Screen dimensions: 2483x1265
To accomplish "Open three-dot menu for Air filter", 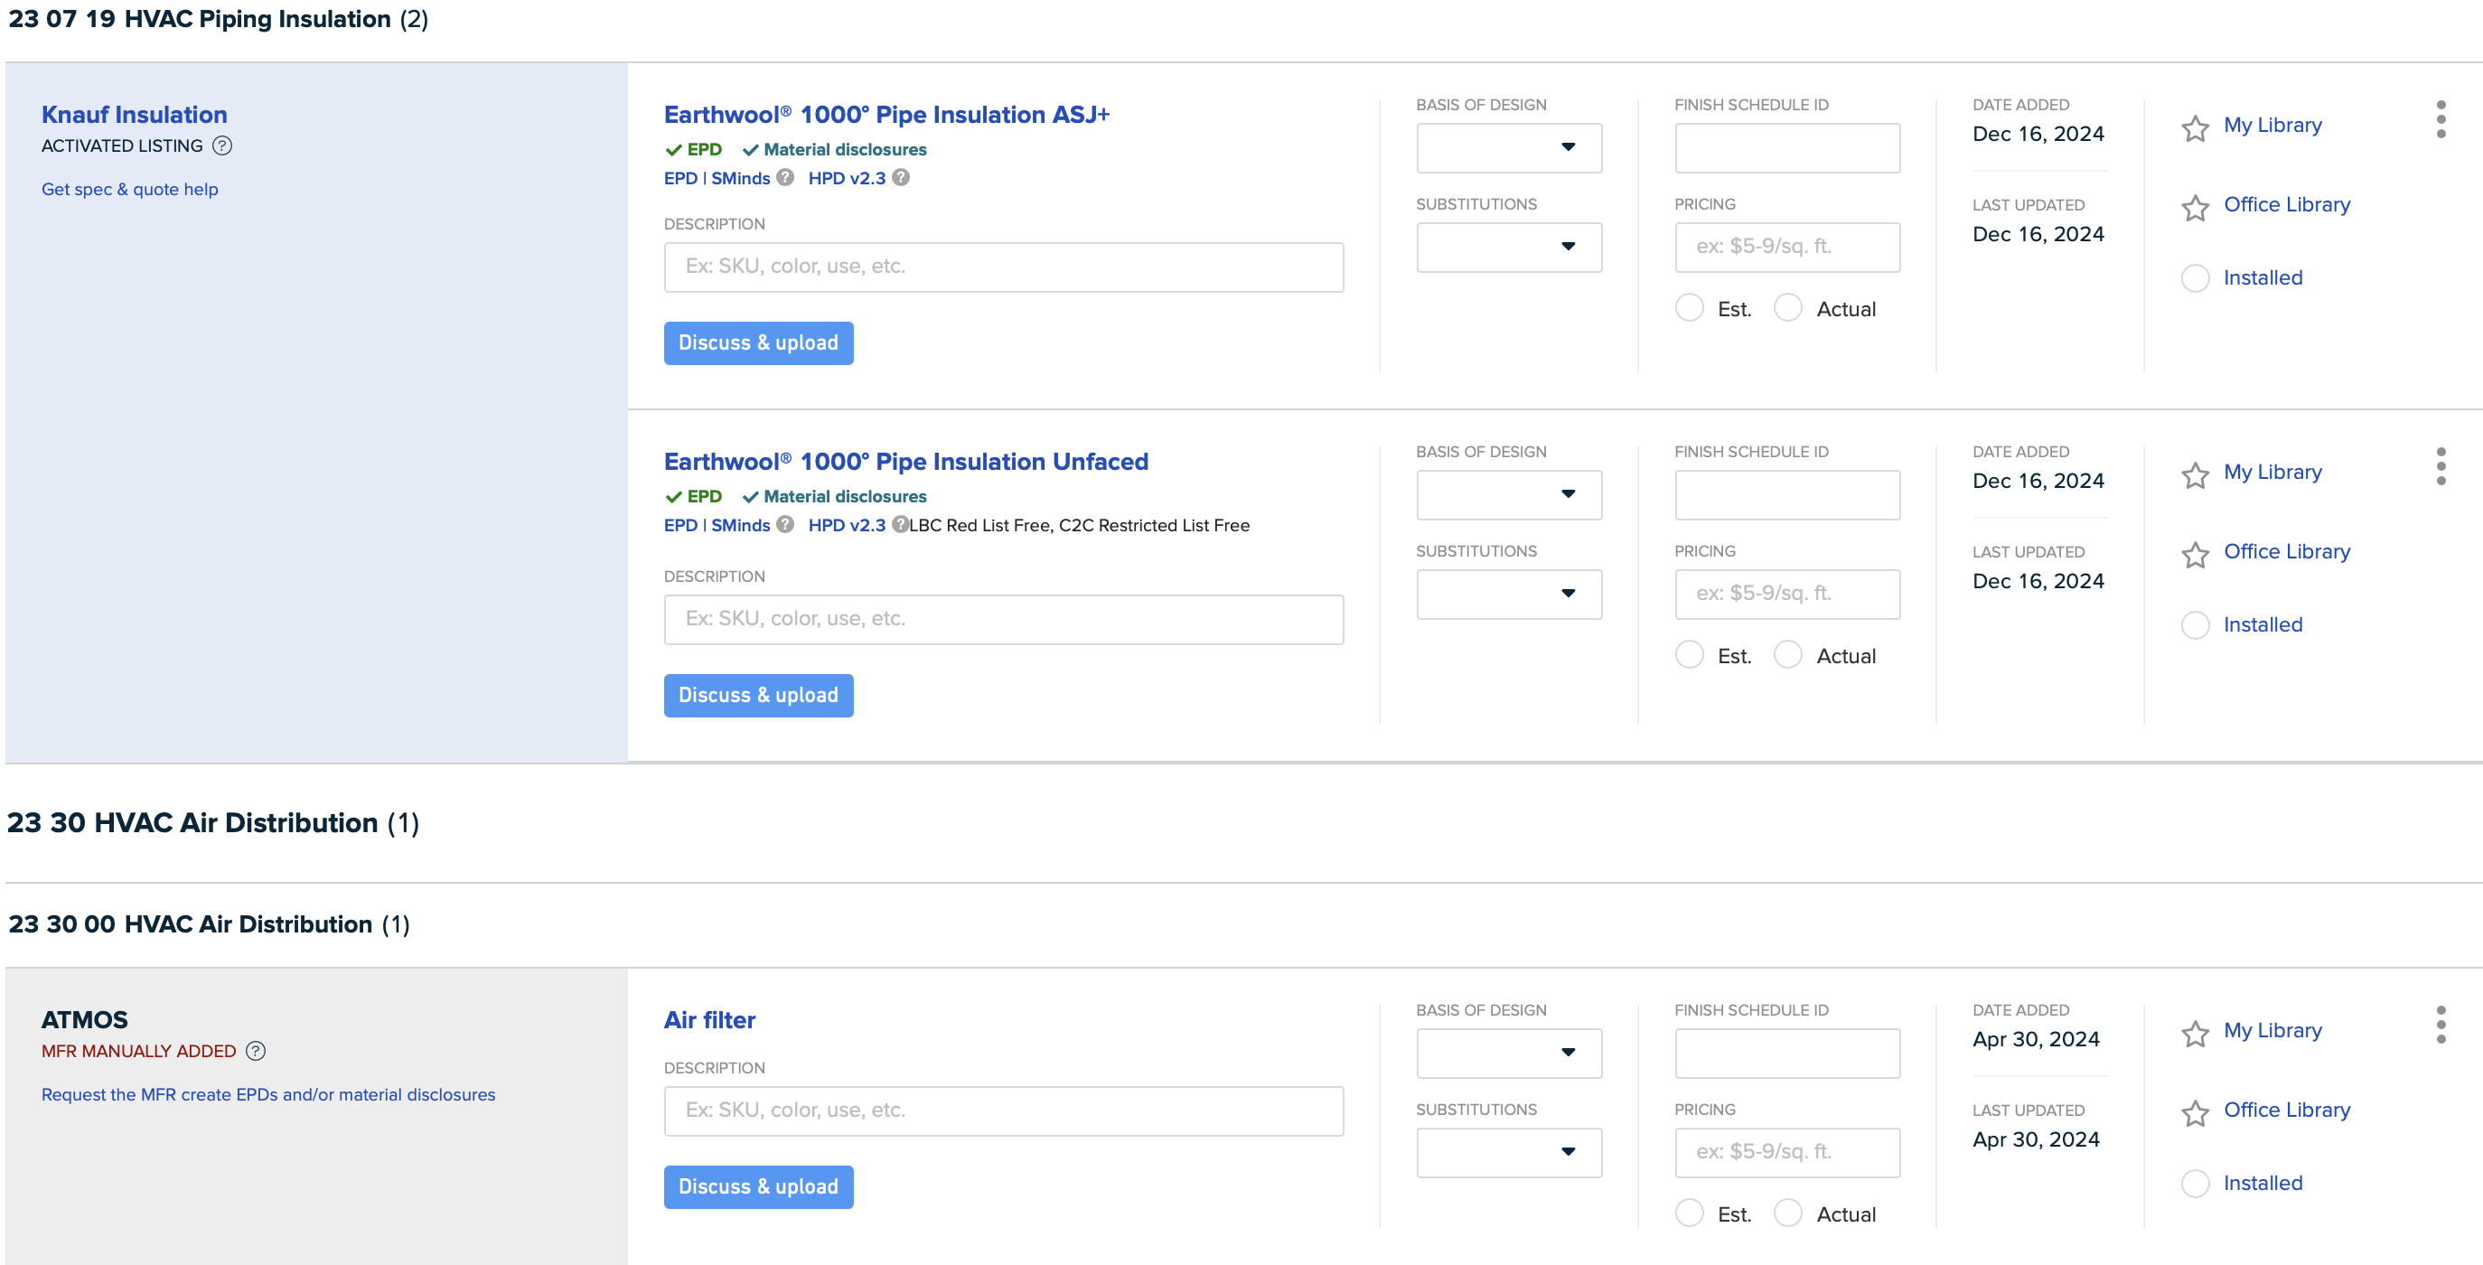I will coord(2441,1024).
